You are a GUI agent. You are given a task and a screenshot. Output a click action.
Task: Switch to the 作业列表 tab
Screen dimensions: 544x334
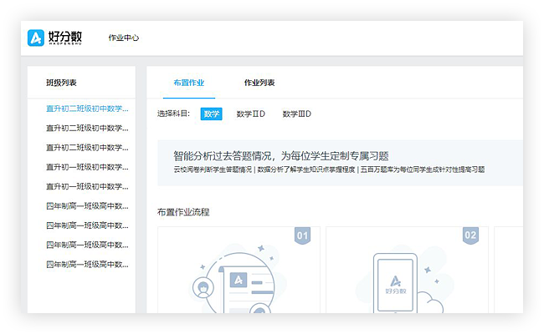pyautogui.click(x=259, y=83)
